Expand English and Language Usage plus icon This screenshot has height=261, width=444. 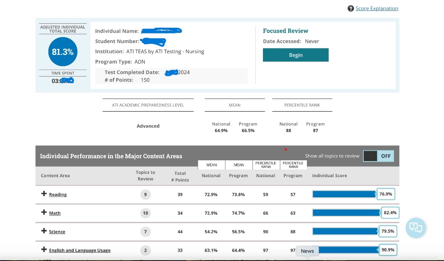[x=44, y=250]
